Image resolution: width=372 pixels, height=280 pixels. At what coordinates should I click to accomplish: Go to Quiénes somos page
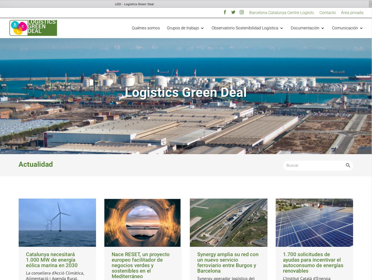click(x=146, y=28)
